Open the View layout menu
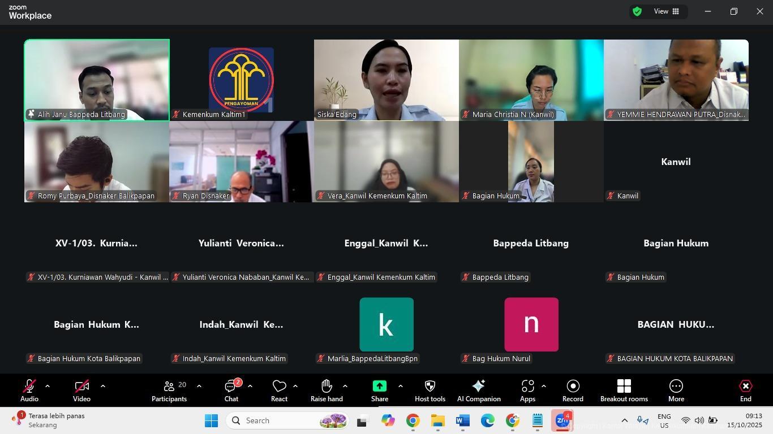 [x=666, y=11]
